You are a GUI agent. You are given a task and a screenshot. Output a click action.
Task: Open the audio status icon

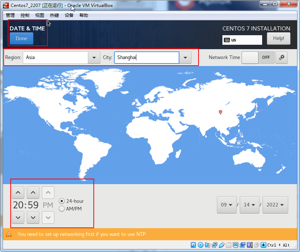[207, 245]
